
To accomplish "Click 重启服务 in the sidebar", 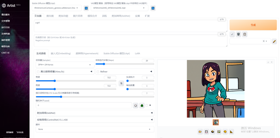I will 6,15.
